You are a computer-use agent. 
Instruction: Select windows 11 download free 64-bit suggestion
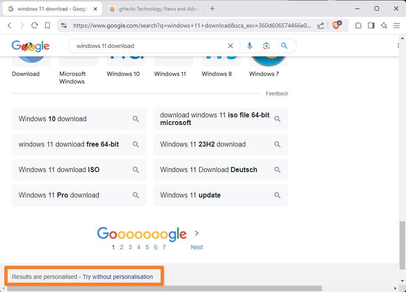79,144
